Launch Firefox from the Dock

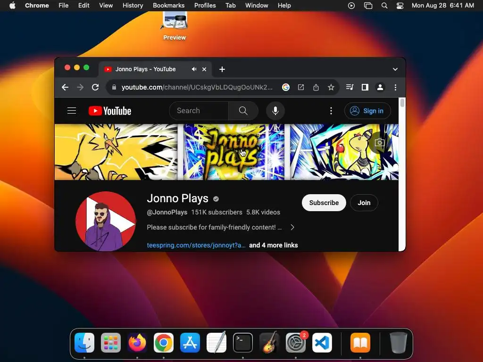pos(137,343)
